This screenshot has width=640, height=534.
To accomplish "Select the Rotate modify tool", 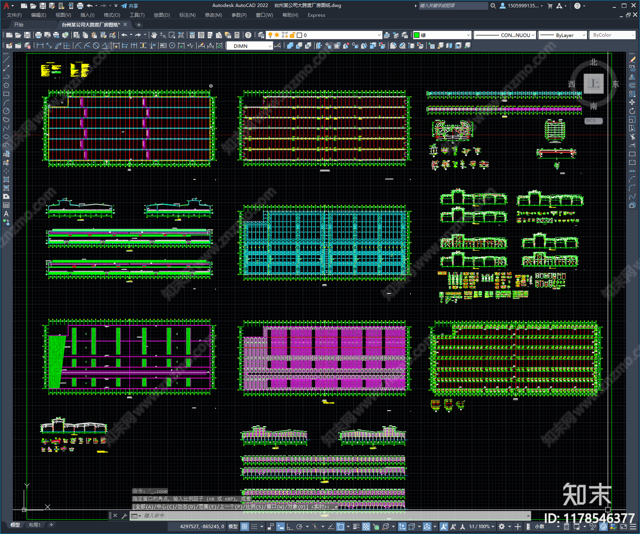I will (x=632, y=111).
